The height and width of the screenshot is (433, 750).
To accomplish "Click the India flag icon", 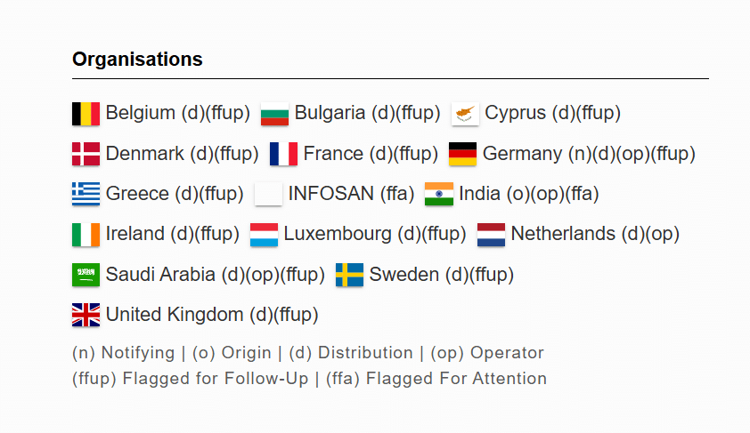I will tap(439, 195).
